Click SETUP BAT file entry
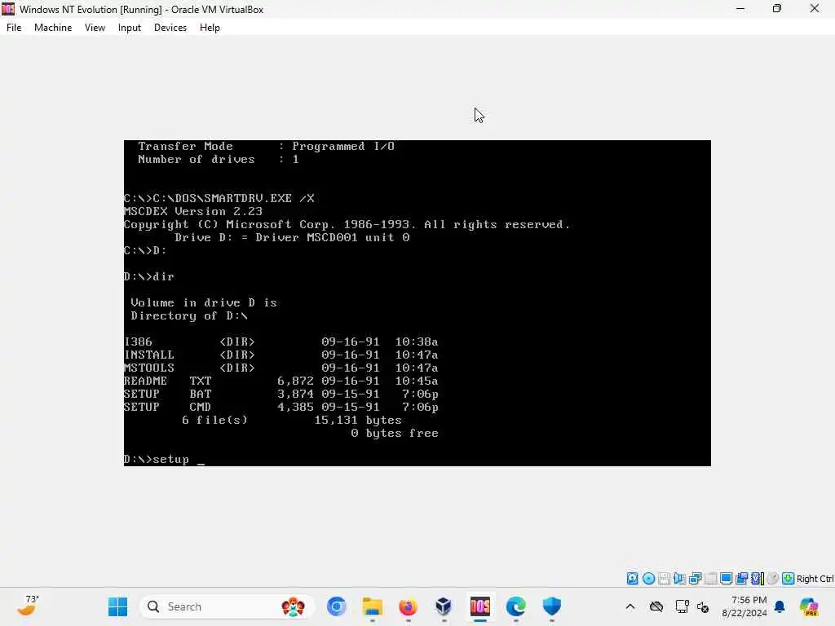 (x=281, y=394)
